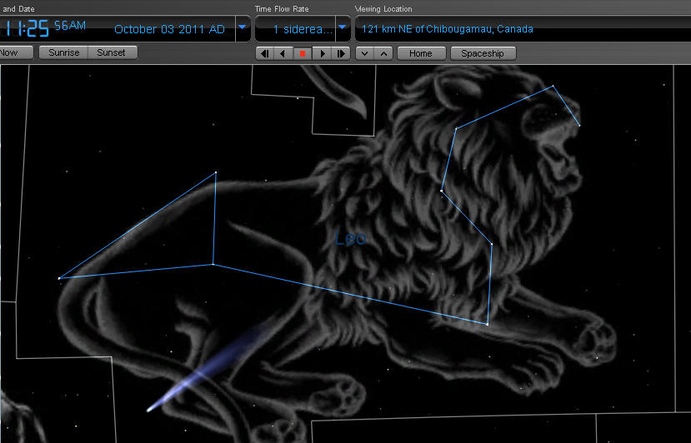Click the AM indicator in the time display
The image size is (691, 443).
(76, 25)
